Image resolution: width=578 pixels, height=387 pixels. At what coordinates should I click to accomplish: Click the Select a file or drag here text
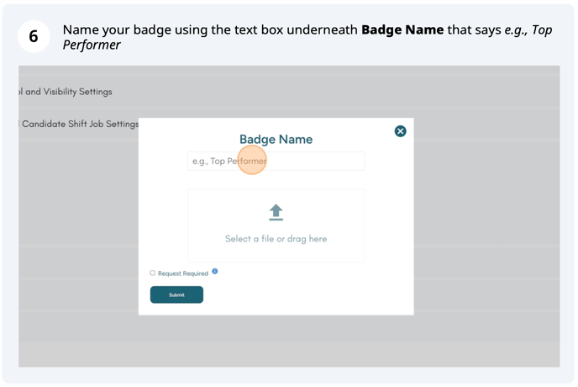276,239
